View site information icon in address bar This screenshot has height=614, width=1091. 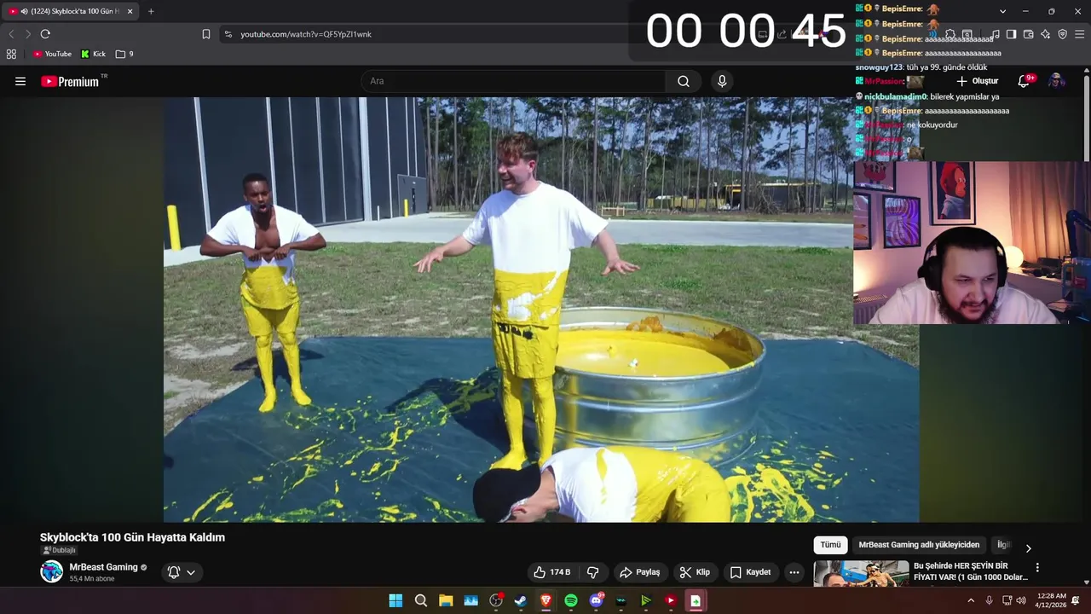click(228, 34)
